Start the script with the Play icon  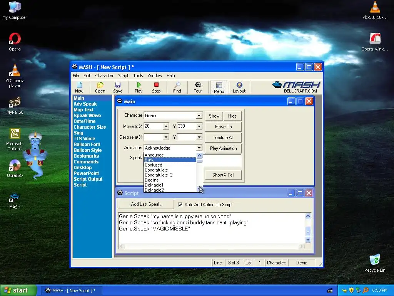tap(139, 87)
